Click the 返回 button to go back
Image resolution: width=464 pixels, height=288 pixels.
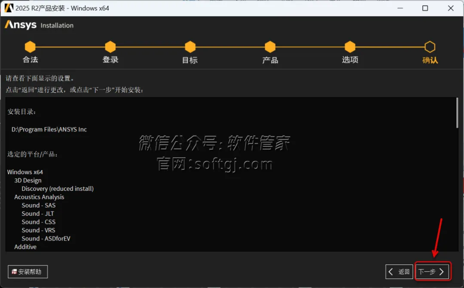[x=399, y=271]
